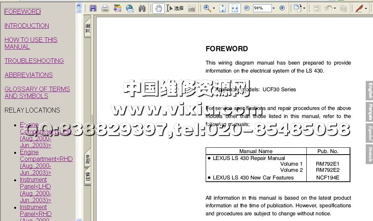
Task: Zoom out using the minus button
Action: coord(247,8)
